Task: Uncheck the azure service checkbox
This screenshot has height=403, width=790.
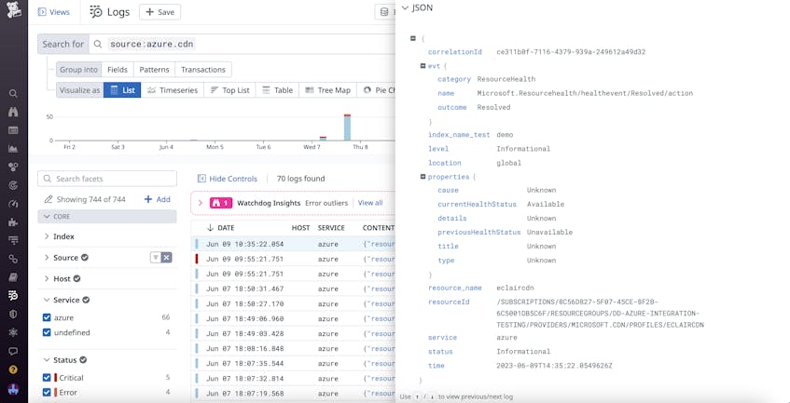Action: 47,317
